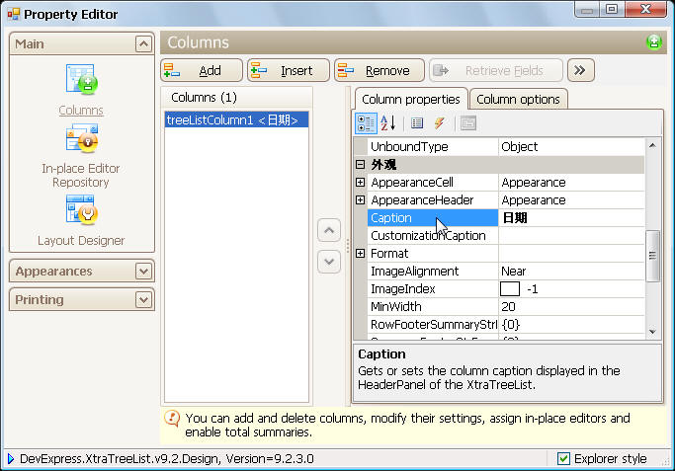Maximize the Property Editor window

(x=612, y=9)
